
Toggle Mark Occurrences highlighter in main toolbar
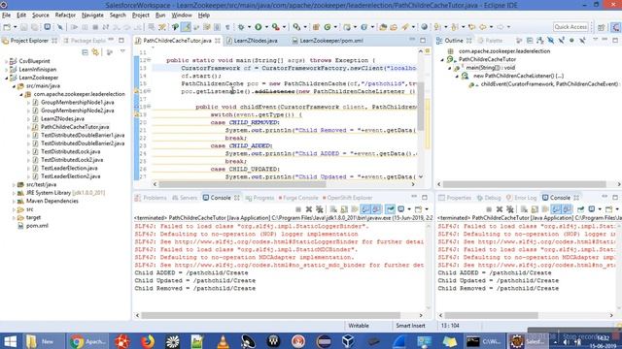186,27
